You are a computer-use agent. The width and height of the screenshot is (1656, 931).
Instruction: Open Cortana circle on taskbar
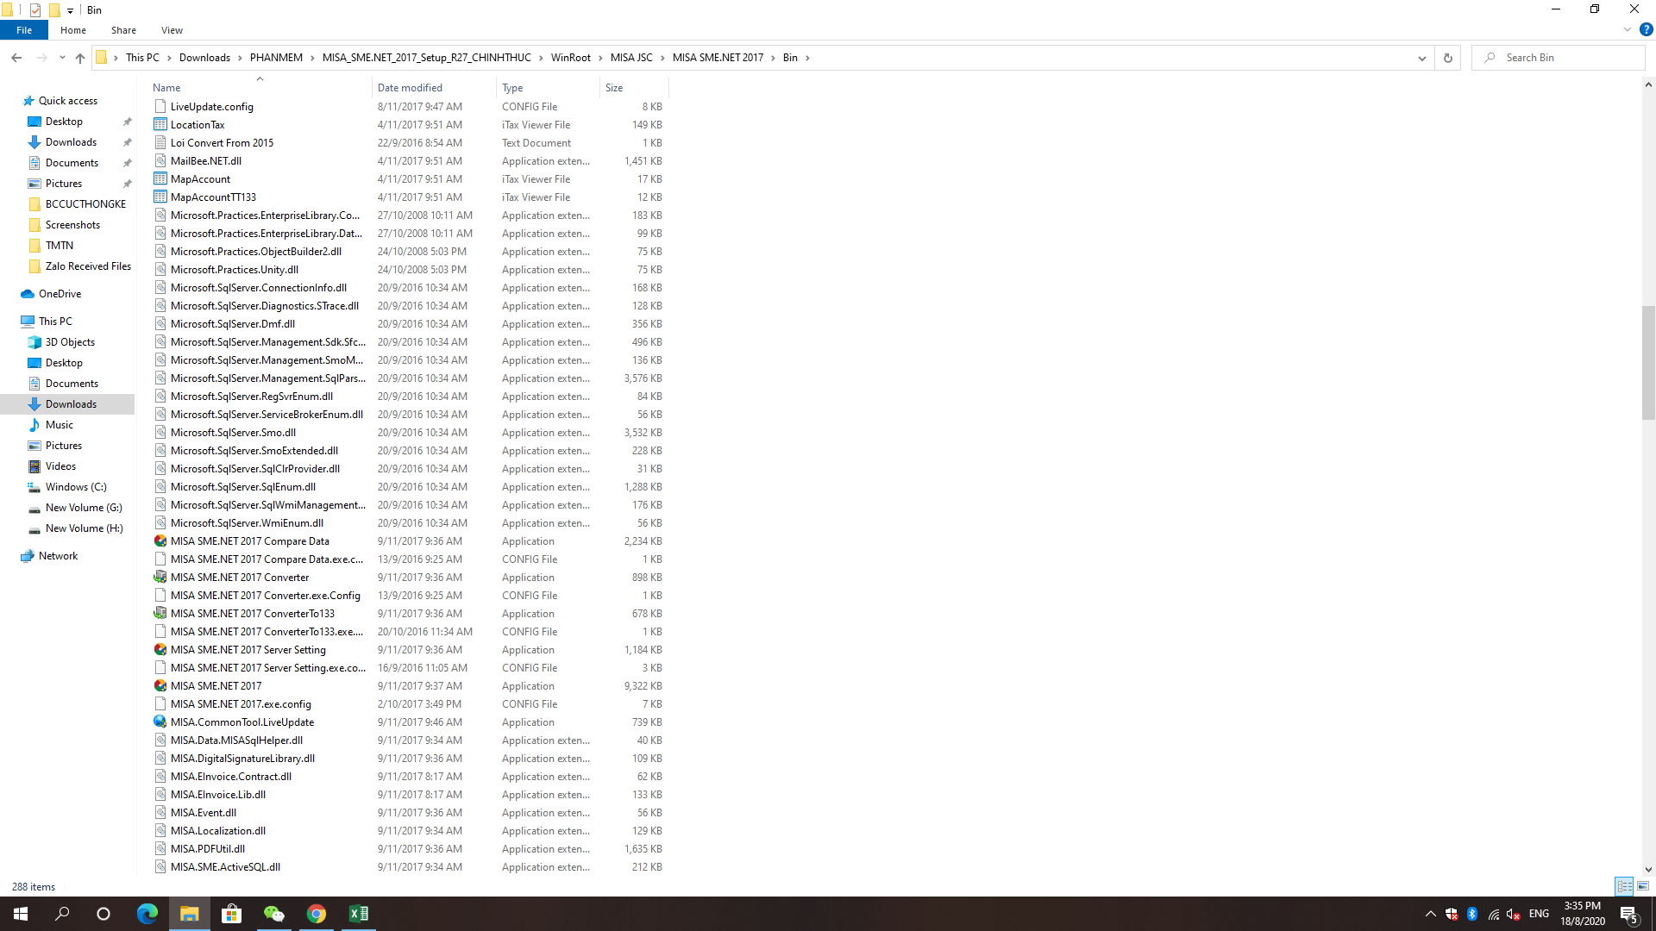click(x=103, y=914)
